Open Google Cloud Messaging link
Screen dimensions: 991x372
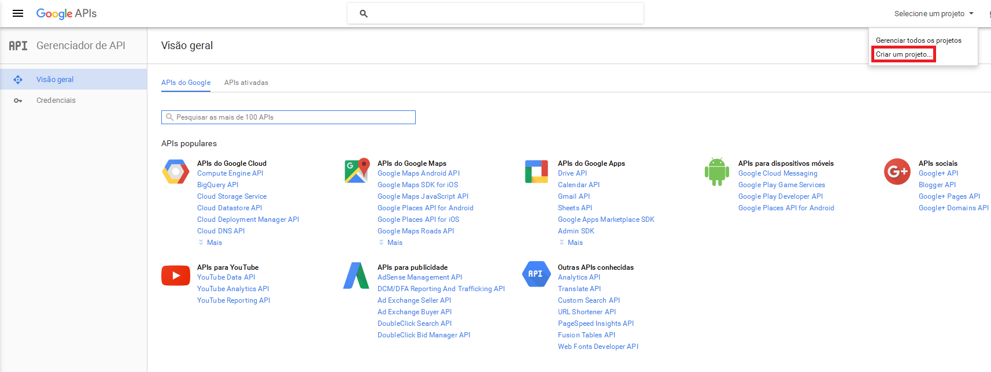coord(778,173)
